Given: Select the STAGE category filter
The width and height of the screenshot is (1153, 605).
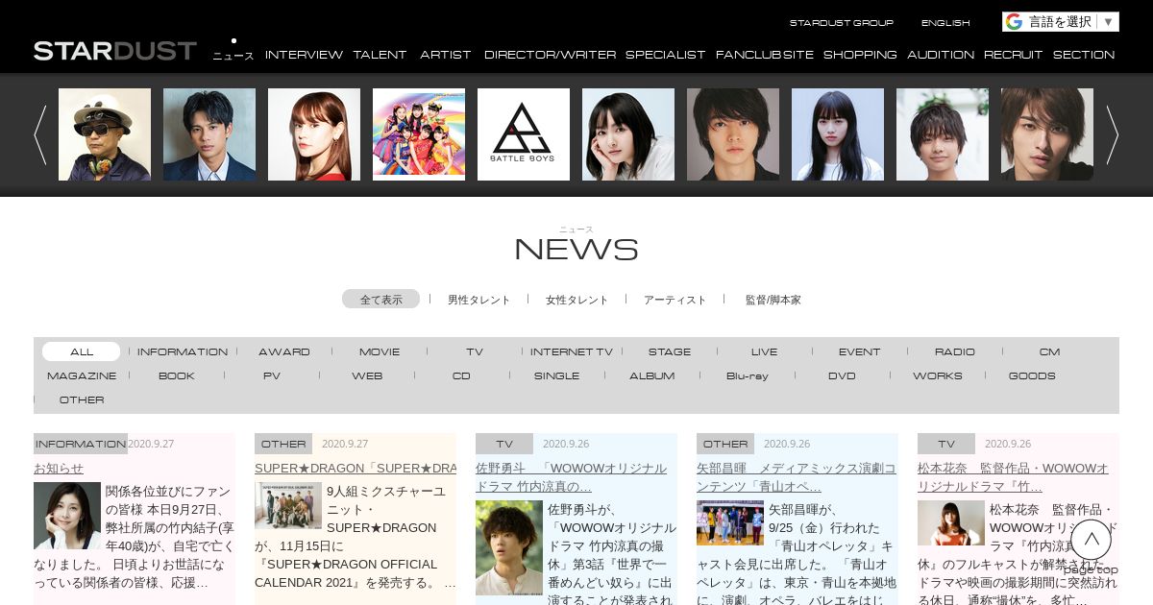Looking at the screenshot, I should click(x=670, y=351).
